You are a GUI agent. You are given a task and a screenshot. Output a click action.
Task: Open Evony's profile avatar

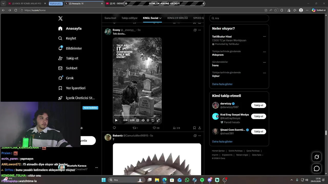click(108, 31)
